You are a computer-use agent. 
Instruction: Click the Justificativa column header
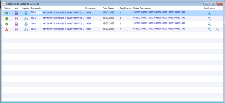209,8
